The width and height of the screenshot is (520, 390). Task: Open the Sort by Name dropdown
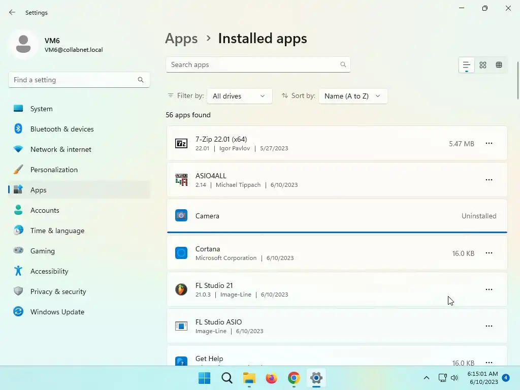click(x=352, y=96)
